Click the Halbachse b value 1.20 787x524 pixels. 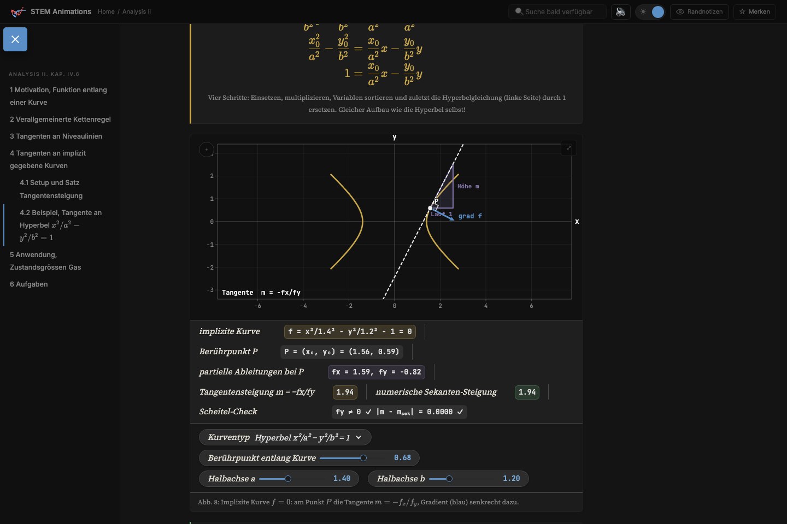click(x=512, y=479)
